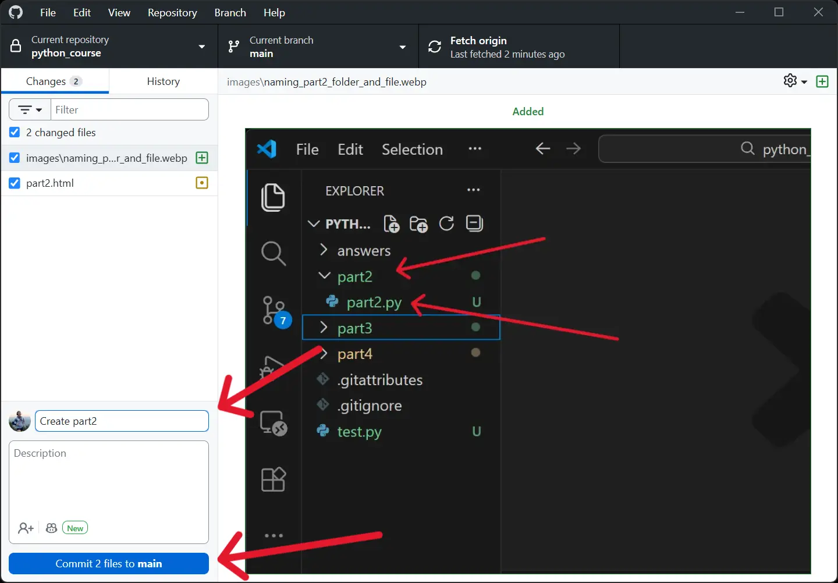Click the user avatar beside commit summary
This screenshot has height=583, width=838.
click(x=20, y=421)
